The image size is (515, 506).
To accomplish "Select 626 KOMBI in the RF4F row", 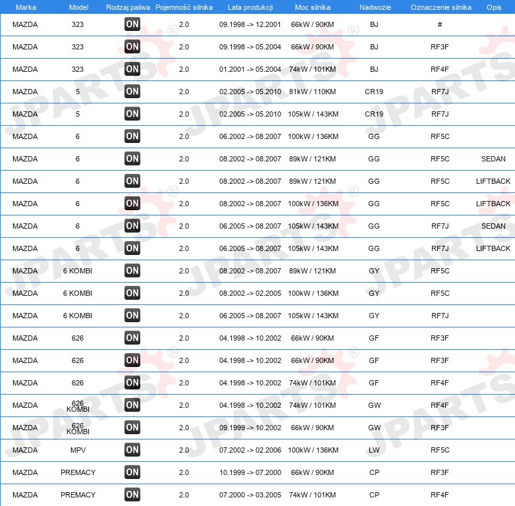I will [x=78, y=406].
